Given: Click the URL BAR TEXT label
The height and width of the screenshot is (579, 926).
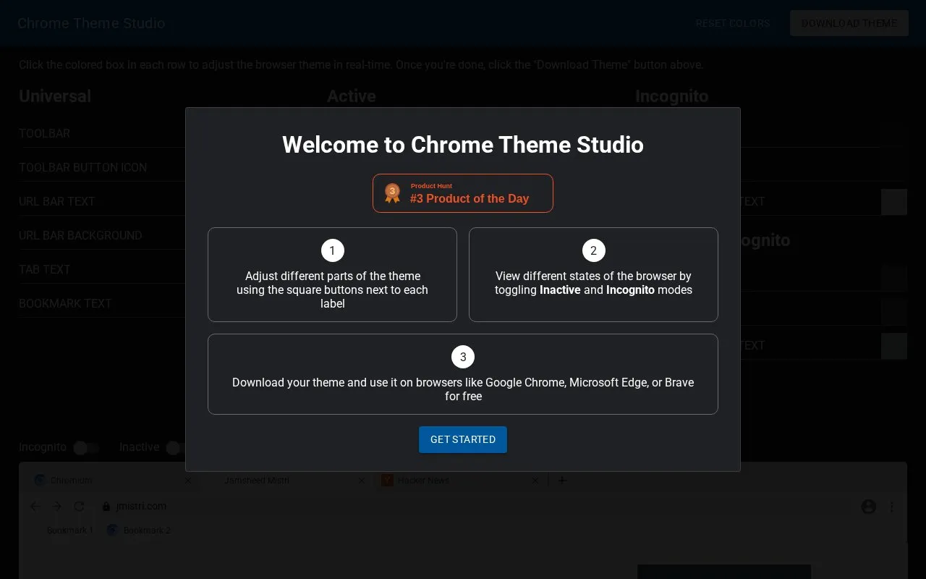Looking at the screenshot, I should [57, 201].
